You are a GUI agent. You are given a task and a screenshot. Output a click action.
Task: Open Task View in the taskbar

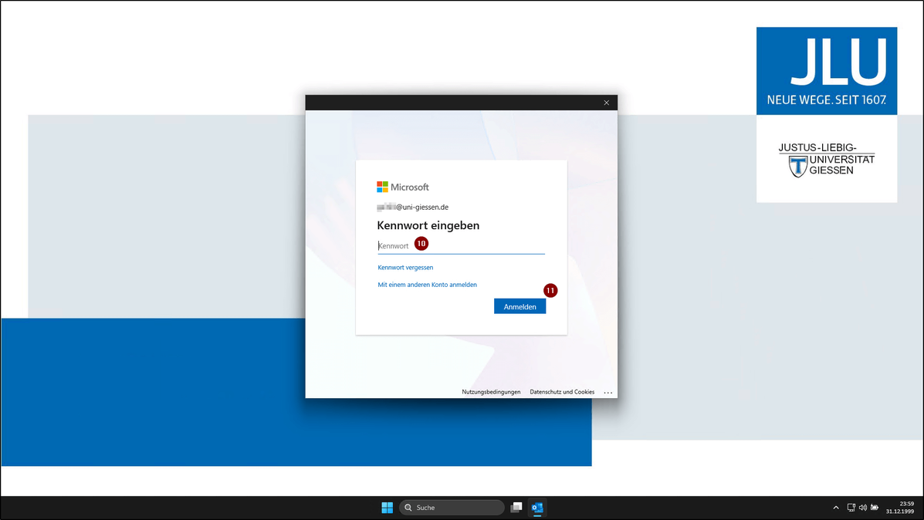pyautogui.click(x=516, y=508)
